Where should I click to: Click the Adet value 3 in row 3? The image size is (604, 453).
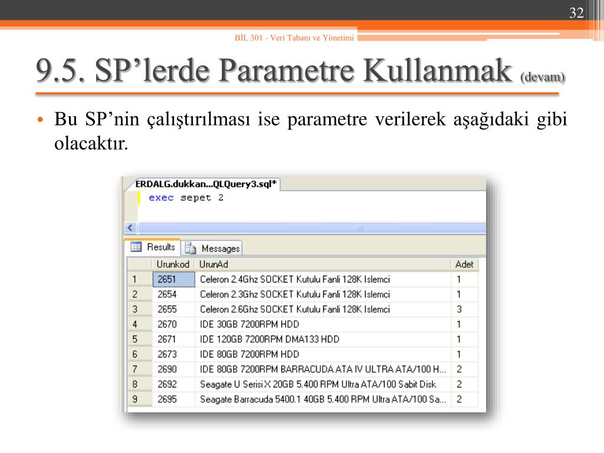459,309
